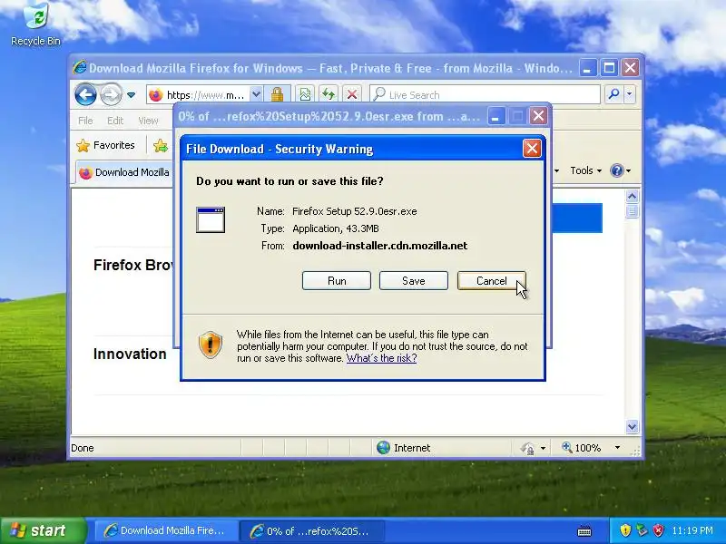Open the Windows start menu
This screenshot has height=544, width=726.
[43, 530]
